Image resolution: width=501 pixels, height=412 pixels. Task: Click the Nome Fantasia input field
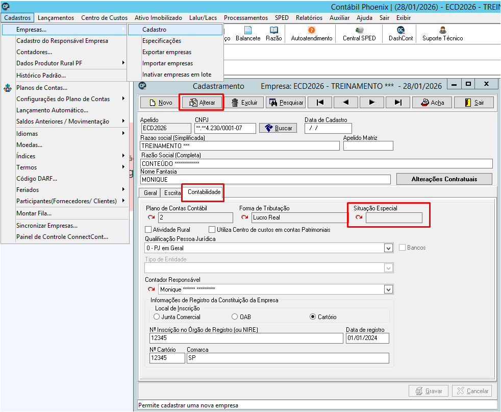265,180
